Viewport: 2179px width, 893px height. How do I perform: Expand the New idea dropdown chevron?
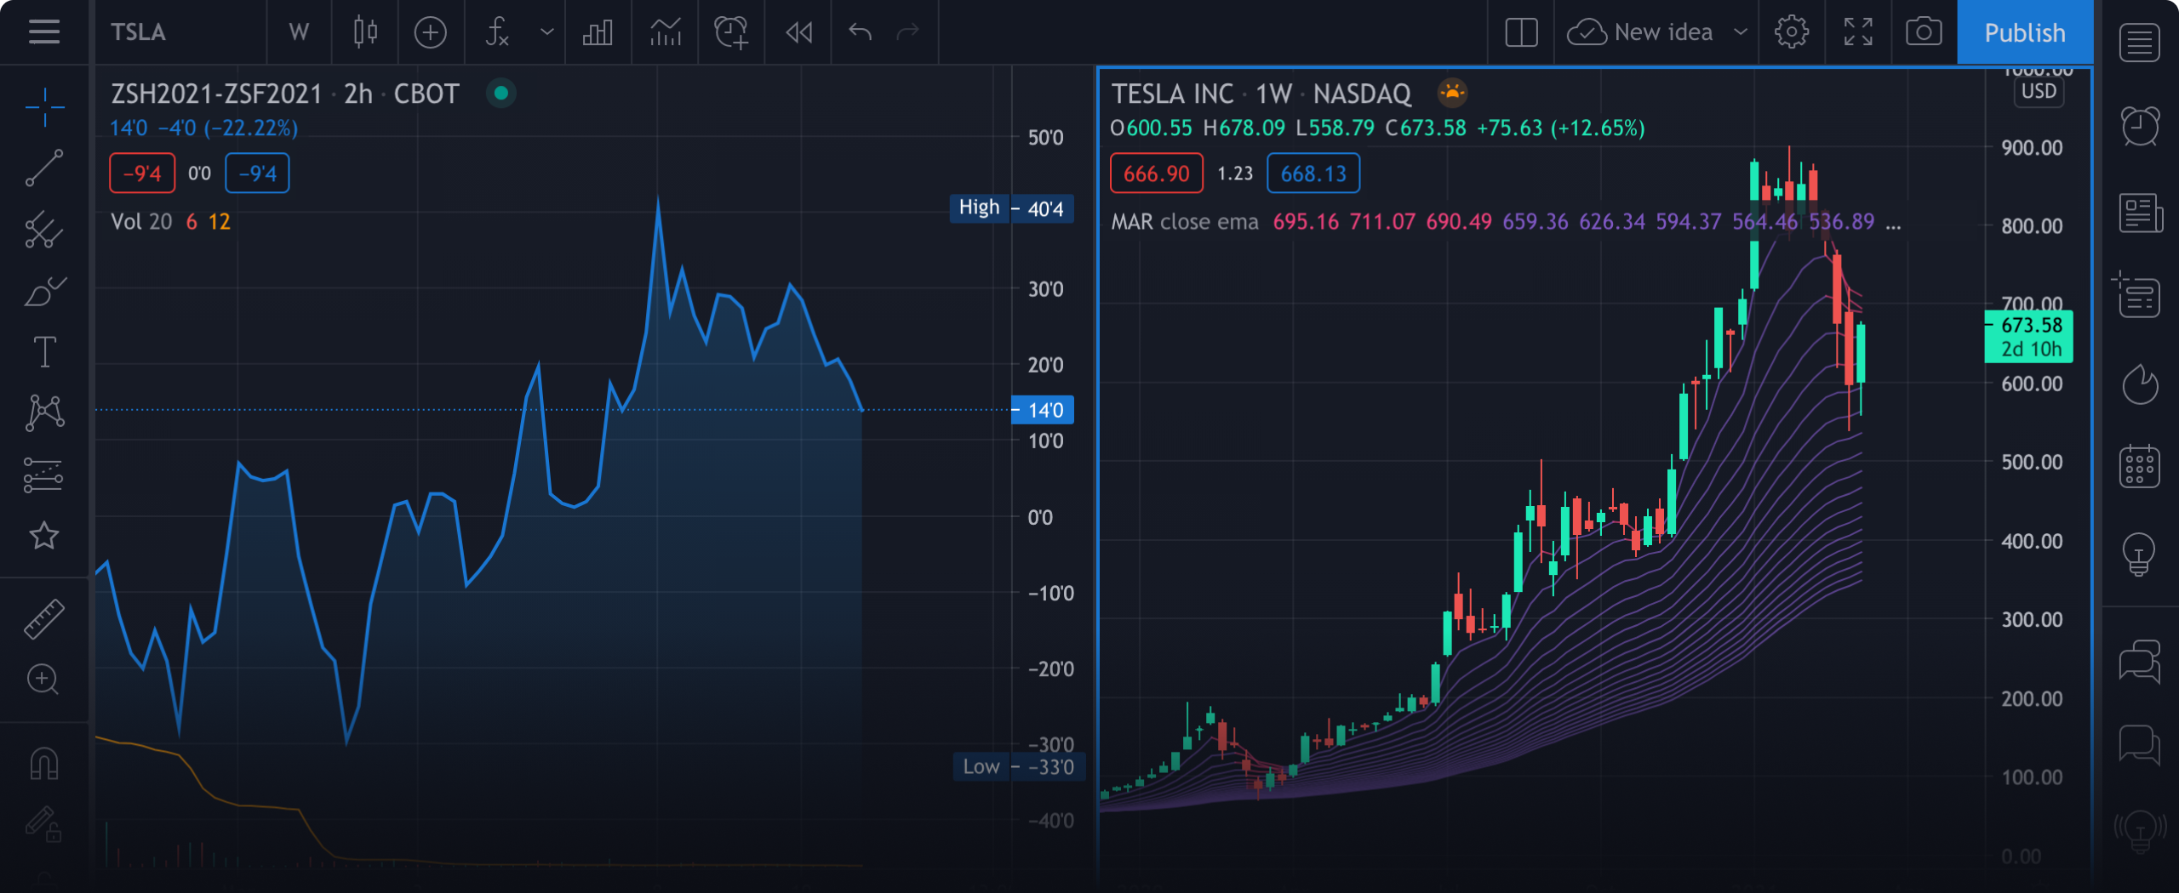(x=1740, y=32)
